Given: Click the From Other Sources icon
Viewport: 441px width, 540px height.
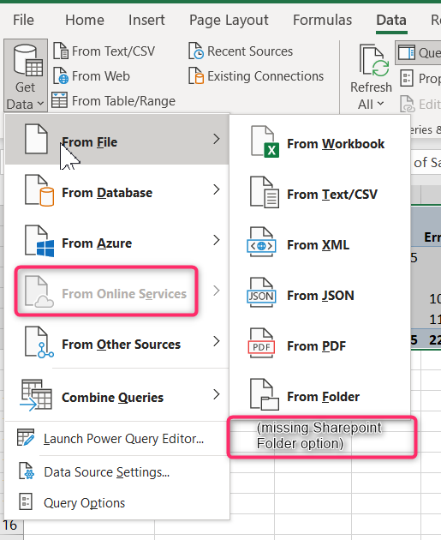Looking at the screenshot, I should pyautogui.click(x=39, y=342).
